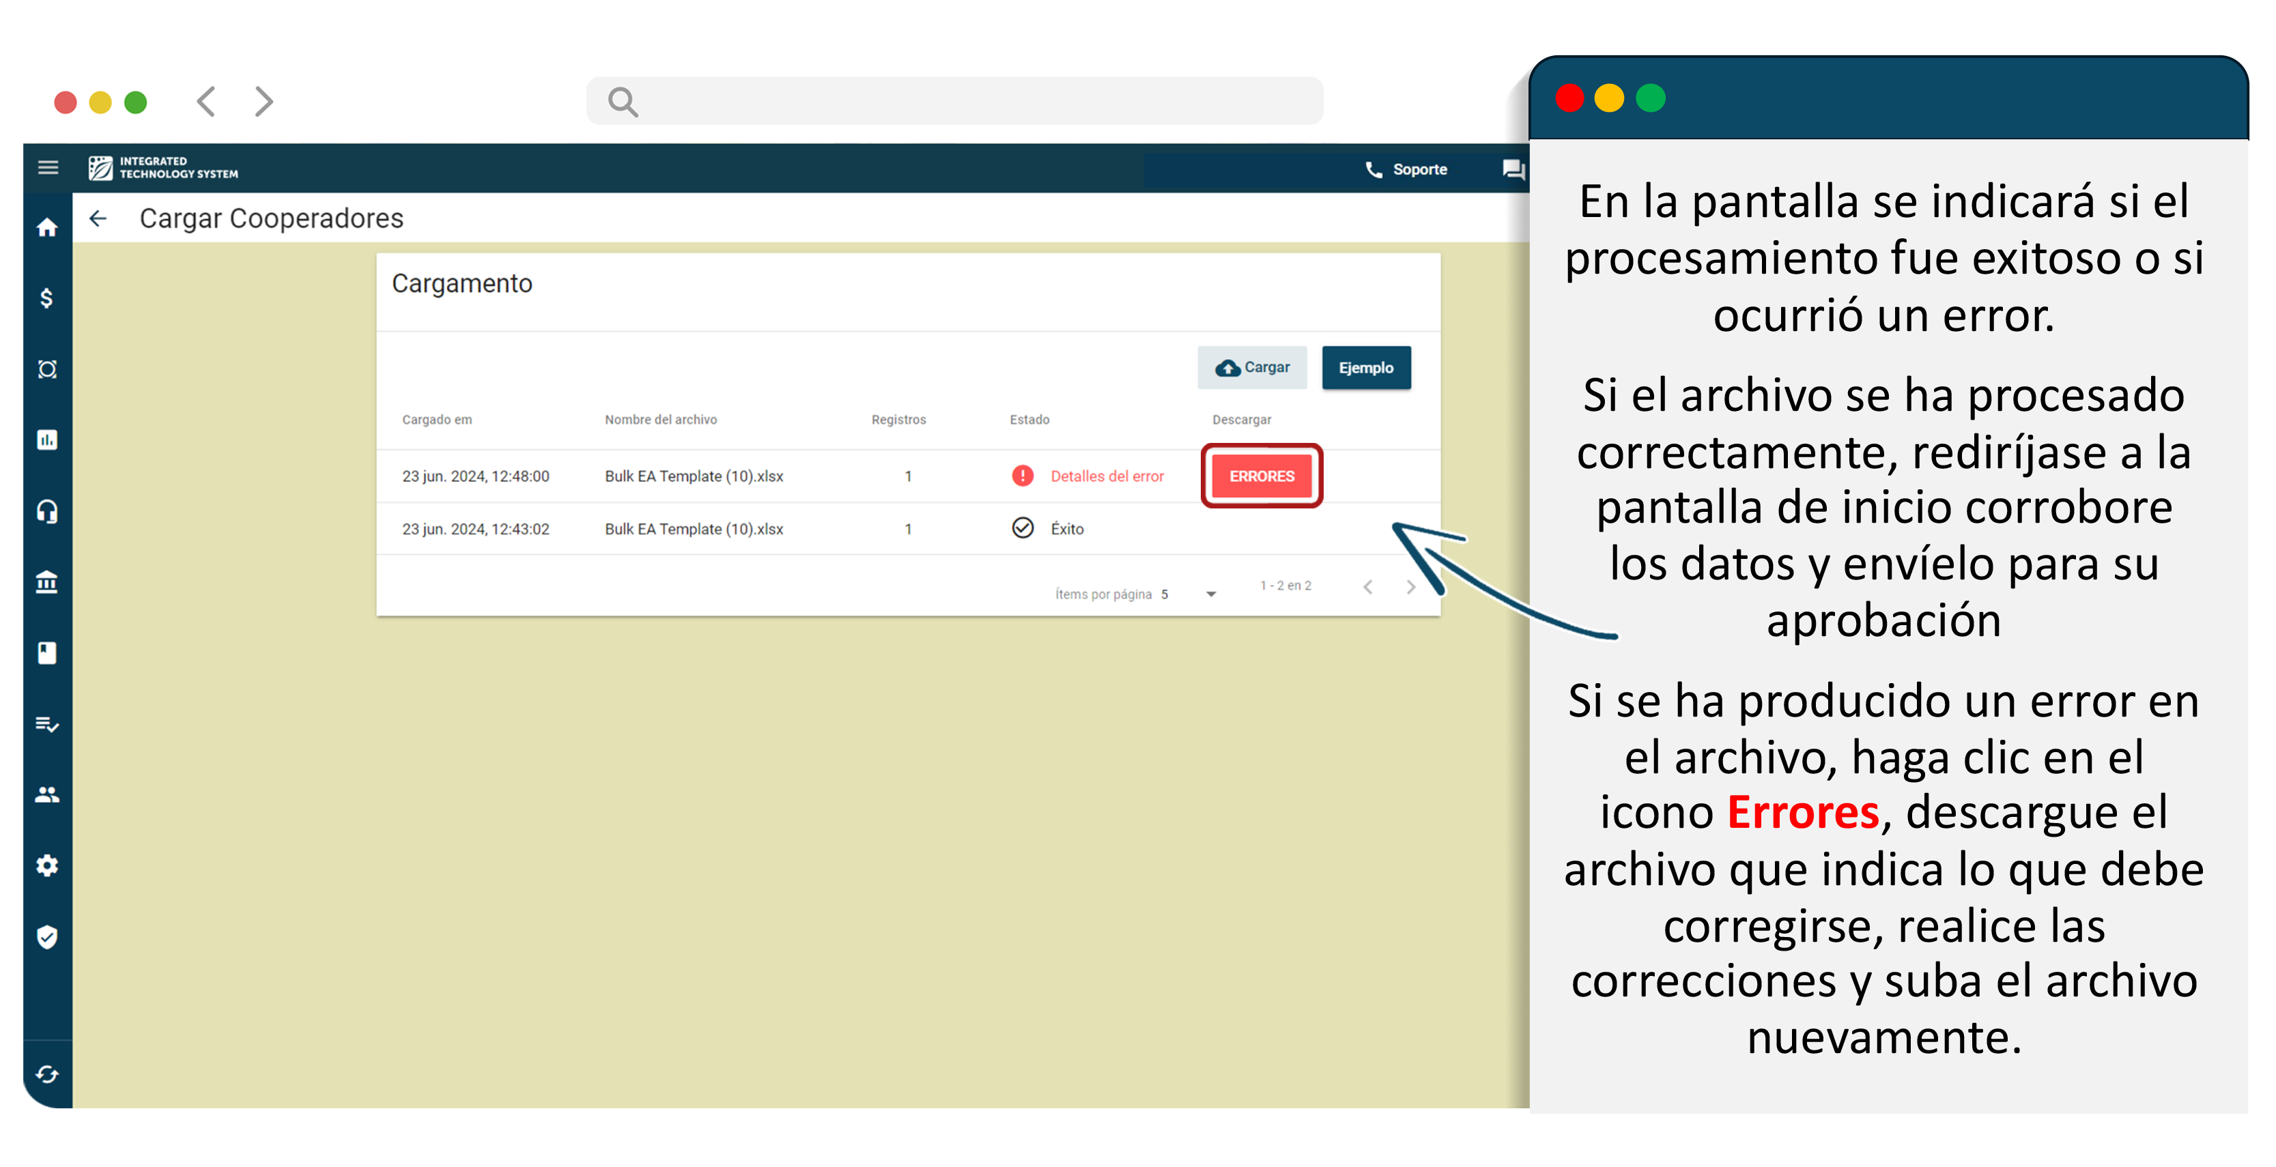Click the sync refresh icon at bottom

[48, 1074]
